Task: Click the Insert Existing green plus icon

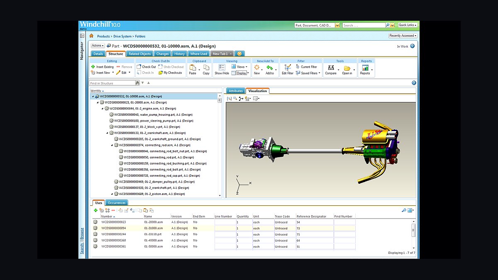Action: pyautogui.click(x=93, y=67)
